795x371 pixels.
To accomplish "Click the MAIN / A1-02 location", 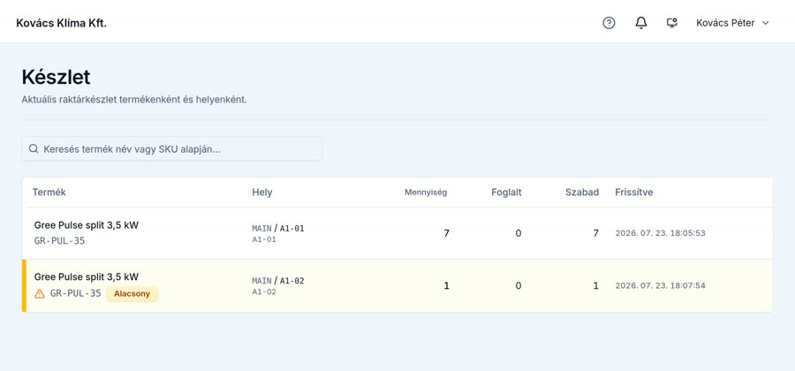I will point(278,281).
